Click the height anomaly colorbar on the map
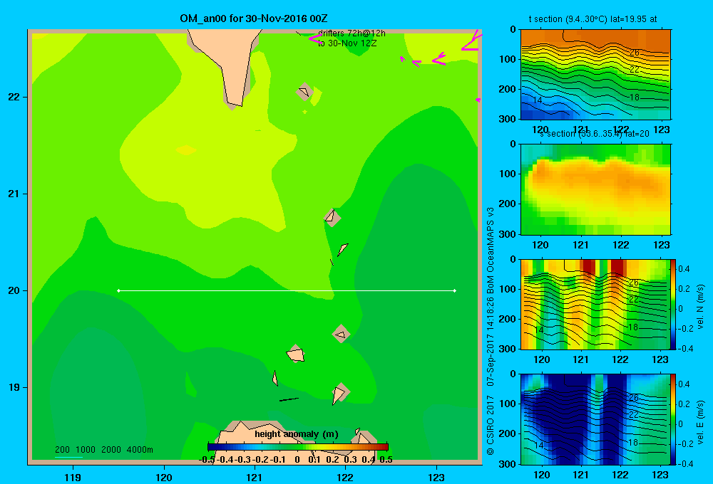This screenshot has width=713, height=484. click(x=298, y=447)
